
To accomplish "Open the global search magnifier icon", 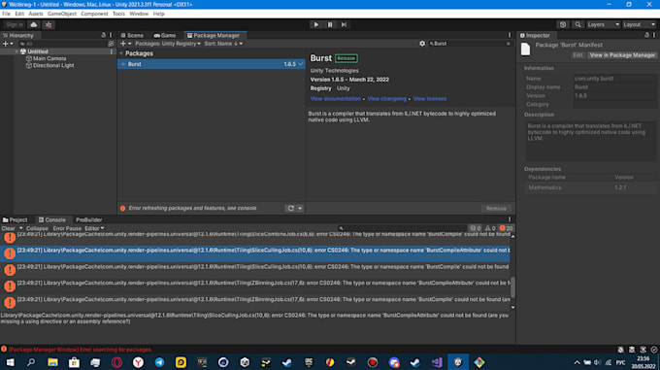I will point(577,25).
